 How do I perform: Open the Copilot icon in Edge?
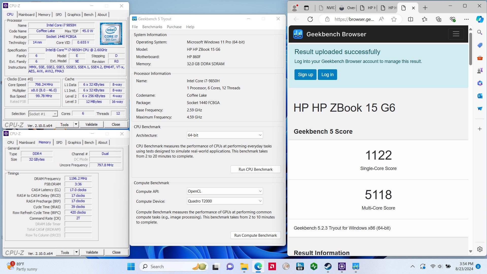point(480,19)
